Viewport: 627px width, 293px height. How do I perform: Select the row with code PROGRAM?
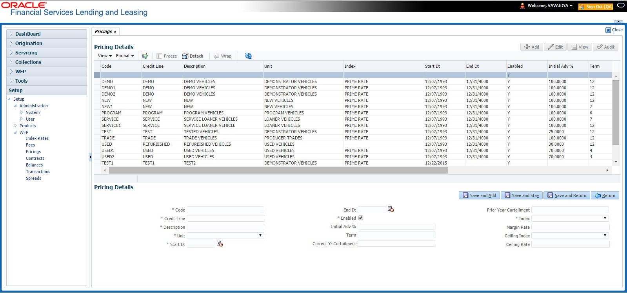[x=353, y=113]
